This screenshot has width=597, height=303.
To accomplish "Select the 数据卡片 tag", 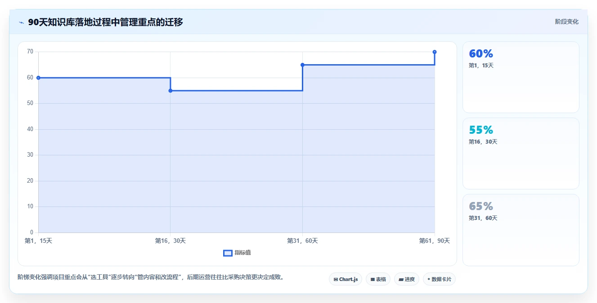I will click(440, 279).
